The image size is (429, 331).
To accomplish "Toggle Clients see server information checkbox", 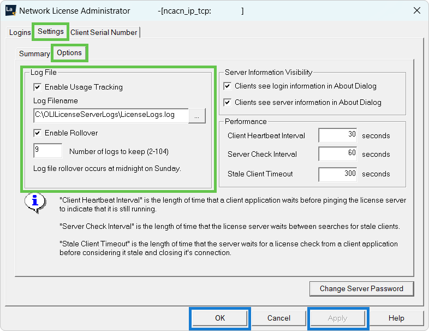I will tap(228, 102).
